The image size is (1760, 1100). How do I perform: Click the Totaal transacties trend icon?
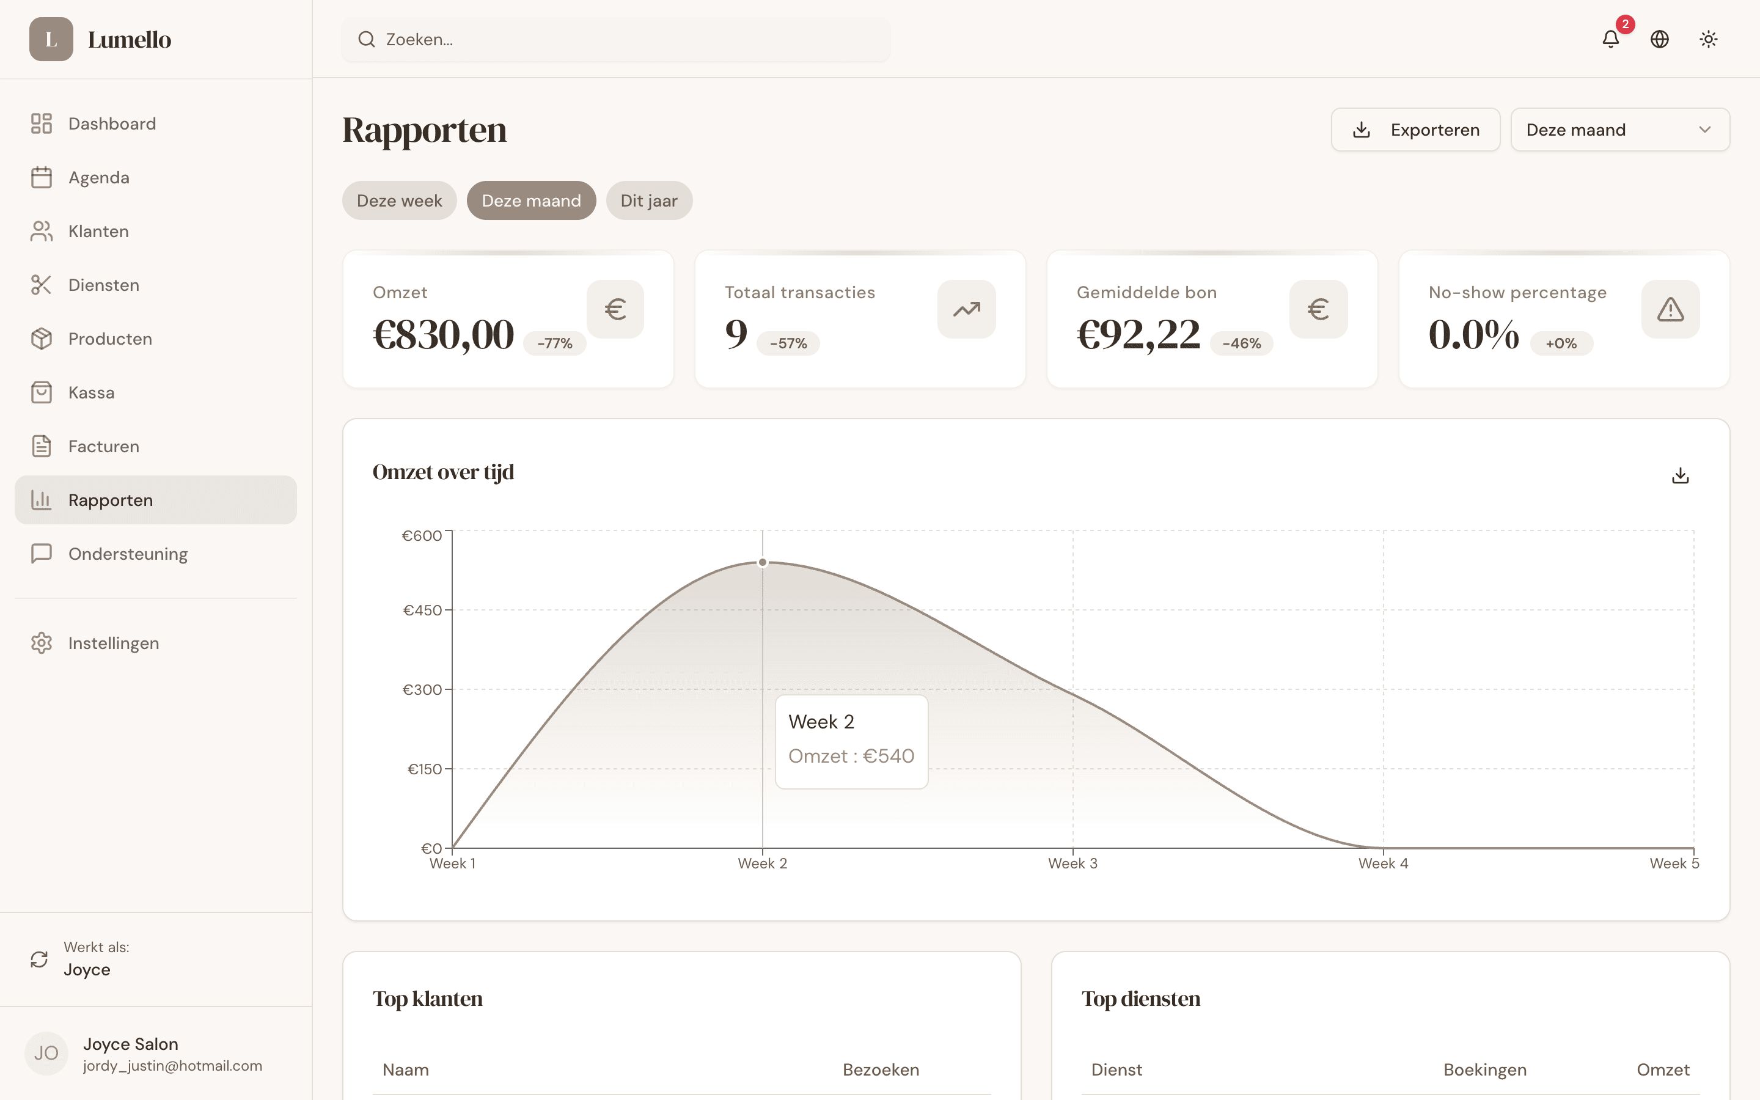coord(966,309)
